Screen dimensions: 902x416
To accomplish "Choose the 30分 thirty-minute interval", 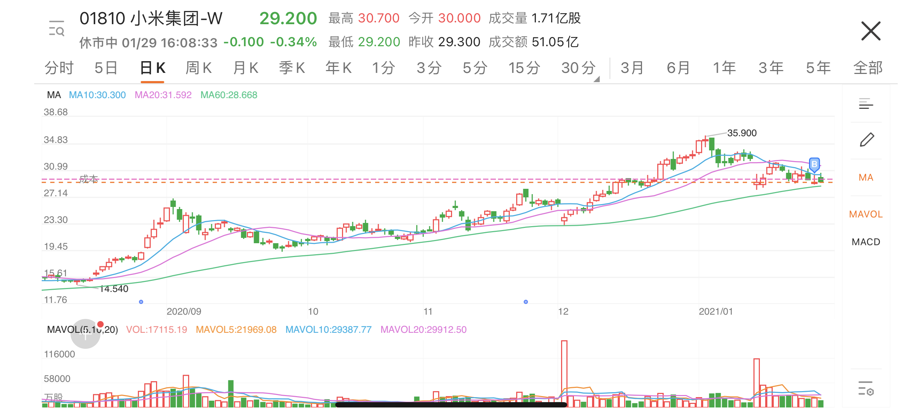I will point(579,68).
